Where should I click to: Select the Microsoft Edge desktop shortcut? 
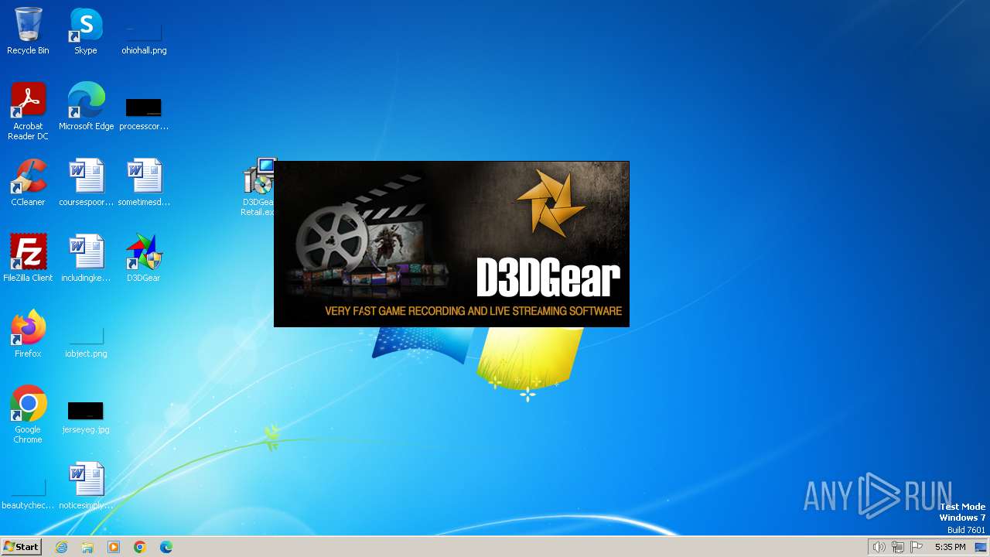click(86, 107)
